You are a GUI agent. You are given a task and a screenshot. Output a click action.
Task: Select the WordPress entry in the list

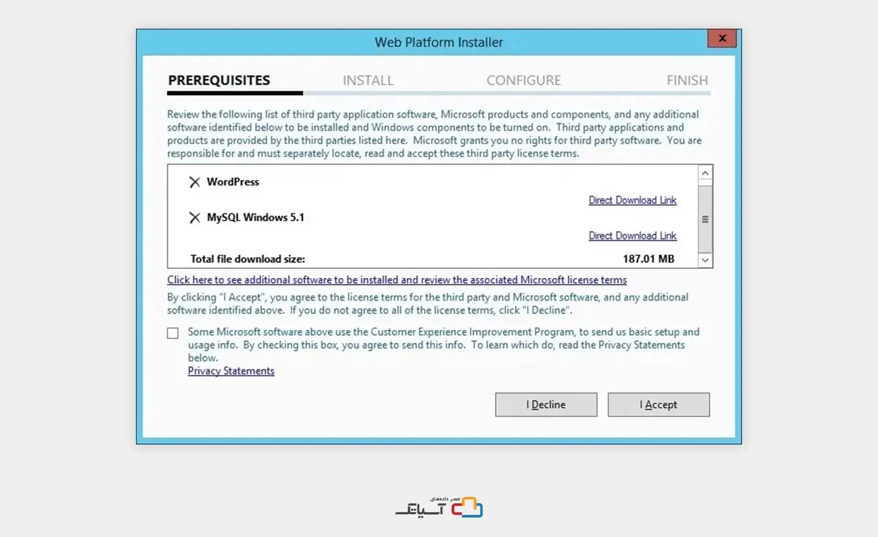233,182
